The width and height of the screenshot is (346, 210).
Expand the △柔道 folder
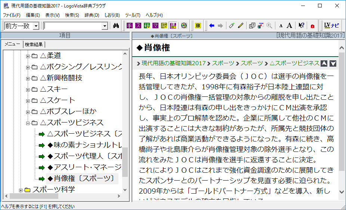point(28,56)
